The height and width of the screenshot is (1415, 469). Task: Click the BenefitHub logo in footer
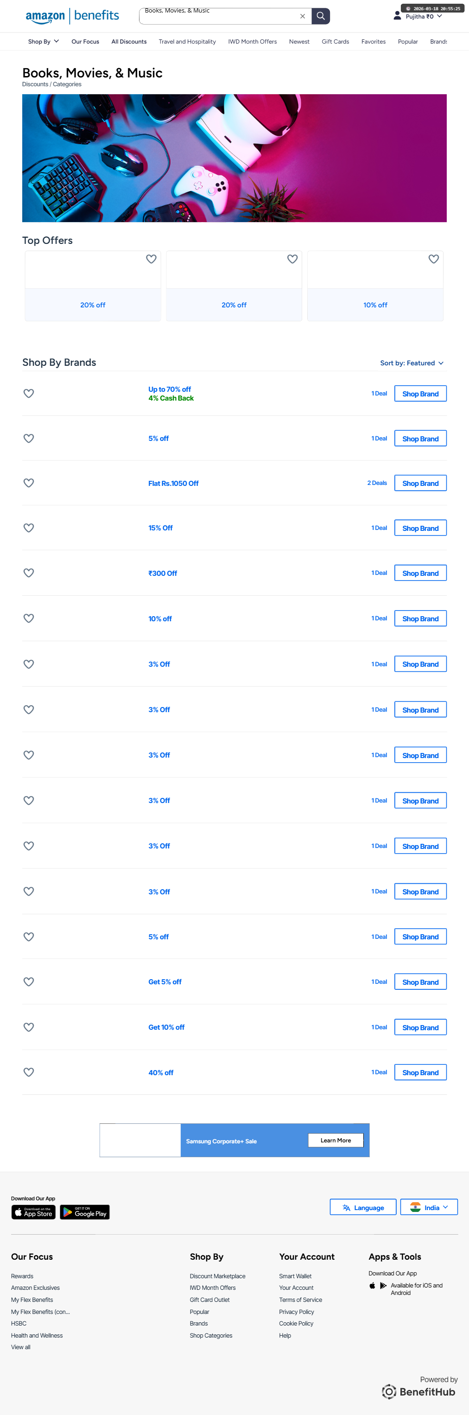click(418, 1391)
